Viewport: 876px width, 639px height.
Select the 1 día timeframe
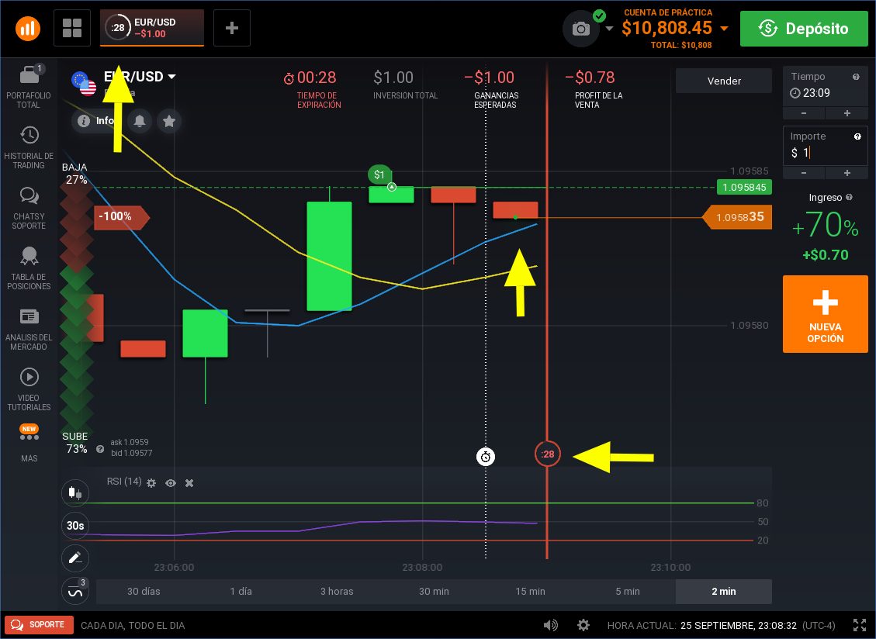pos(241,592)
